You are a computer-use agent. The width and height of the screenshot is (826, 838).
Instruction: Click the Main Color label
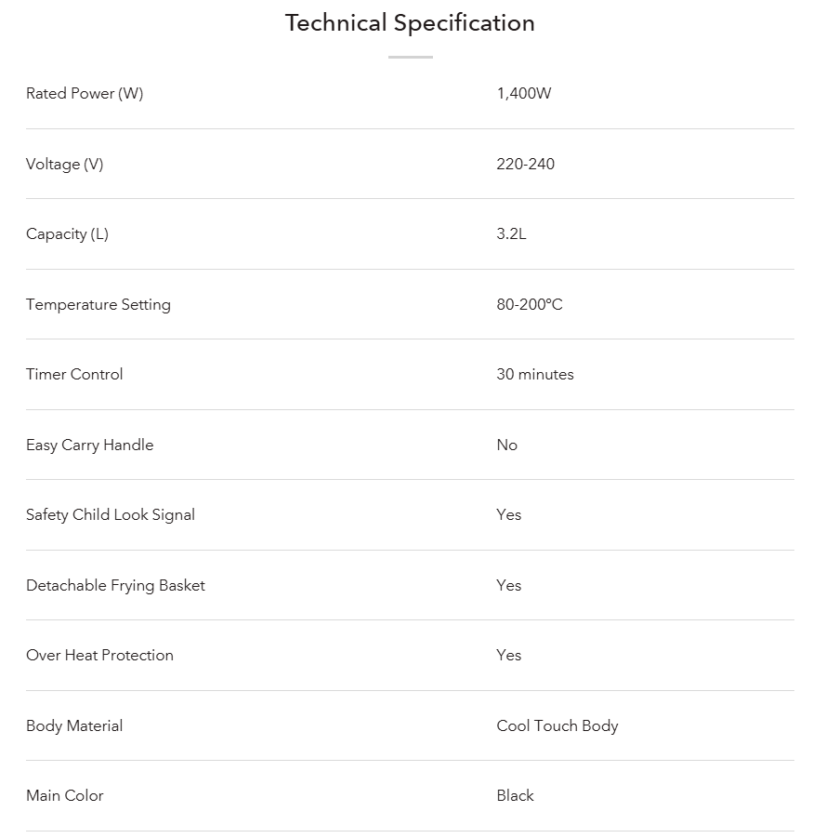click(65, 795)
